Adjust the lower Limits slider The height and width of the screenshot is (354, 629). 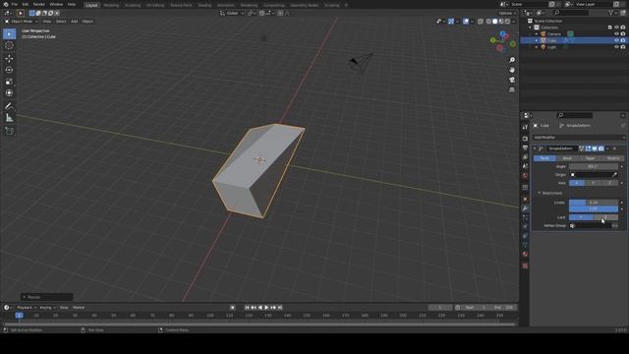594,203
